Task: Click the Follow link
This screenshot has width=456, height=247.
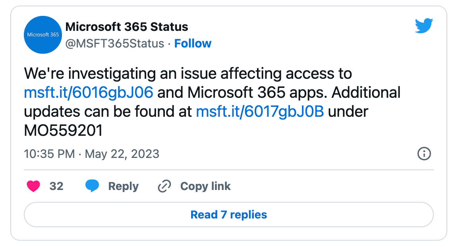Action: (x=193, y=44)
